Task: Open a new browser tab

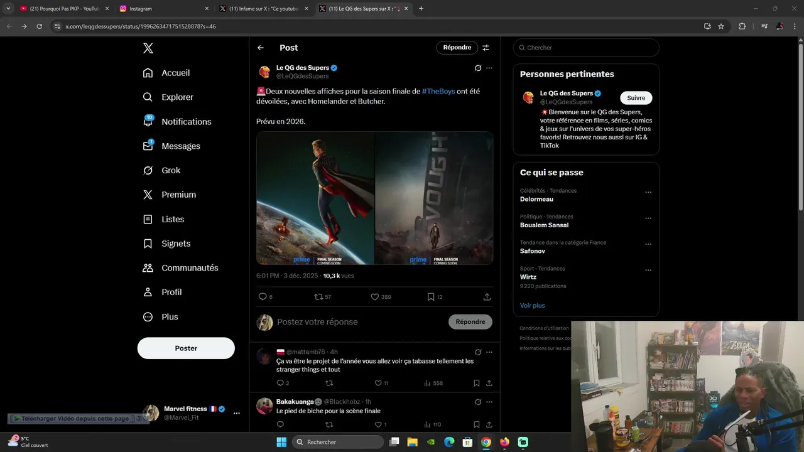Action: point(421,9)
